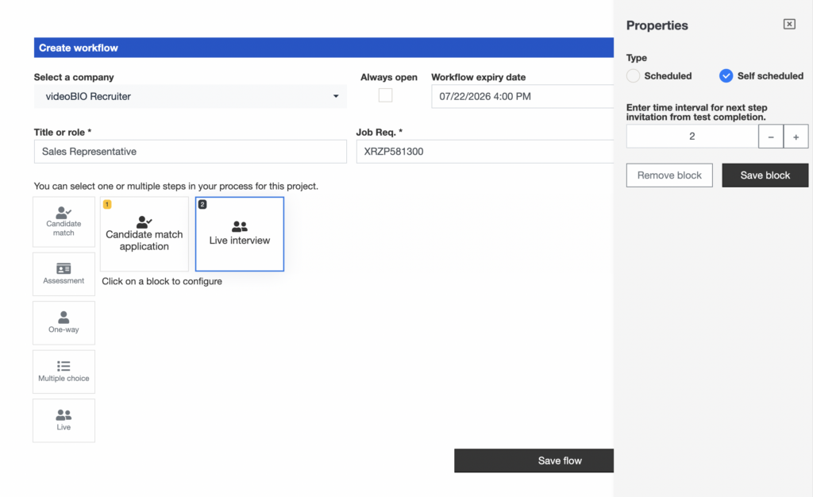Screen dimensions: 813x497
Task: Choose the Scheduled type radio option
Action: pyautogui.click(x=633, y=75)
